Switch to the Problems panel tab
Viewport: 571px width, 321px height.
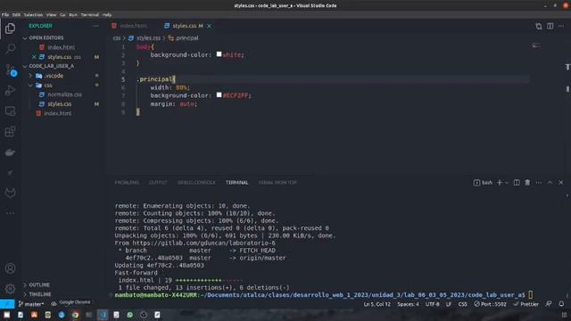click(x=127, y=182)
